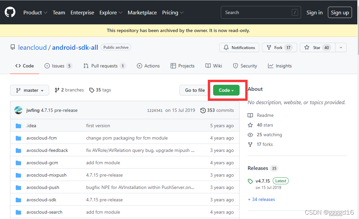Open the android-sdk-all repository link
This screenshot has width=359, height=219.
coord(75,47)
